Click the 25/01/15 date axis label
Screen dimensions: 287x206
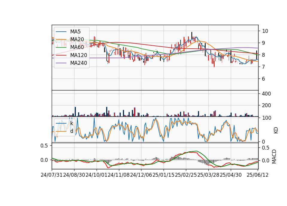point(164,175)
